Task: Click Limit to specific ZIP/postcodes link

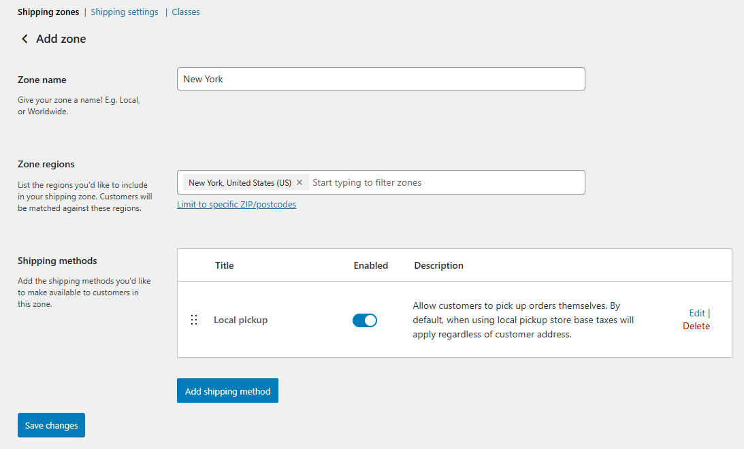Action: (x=236, y=204)
